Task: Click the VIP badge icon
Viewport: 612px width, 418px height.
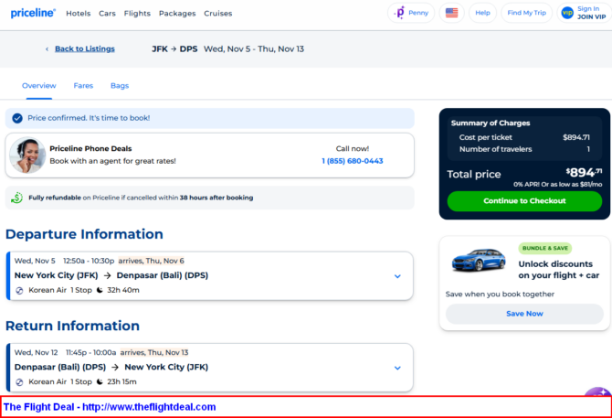Action: (x=567, y=13)
